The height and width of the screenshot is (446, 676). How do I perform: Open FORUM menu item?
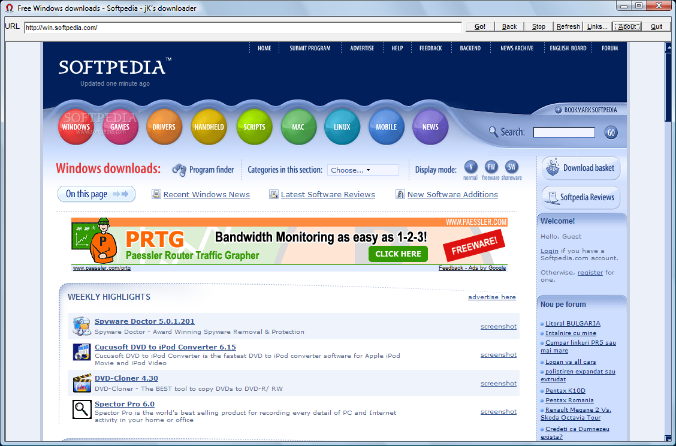609,49
